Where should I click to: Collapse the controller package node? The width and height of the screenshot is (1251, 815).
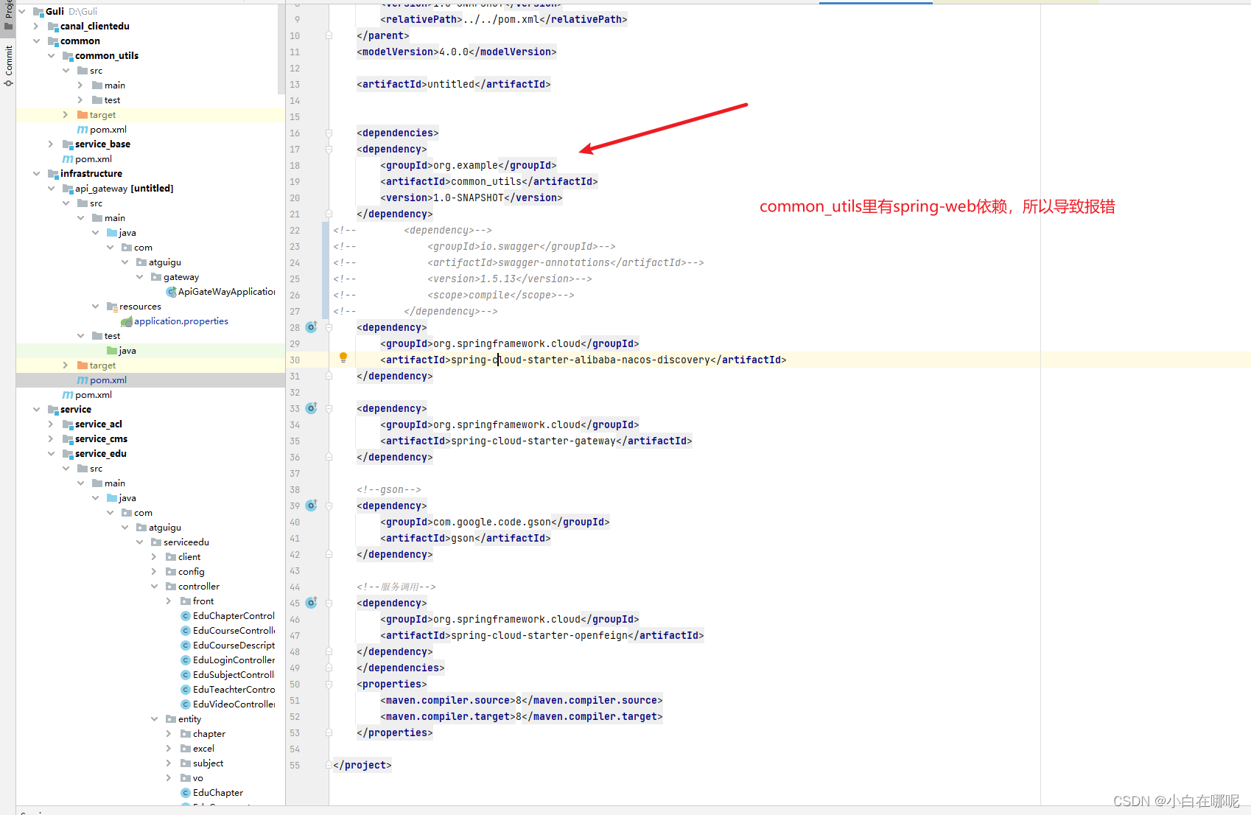tap(153, 586)
